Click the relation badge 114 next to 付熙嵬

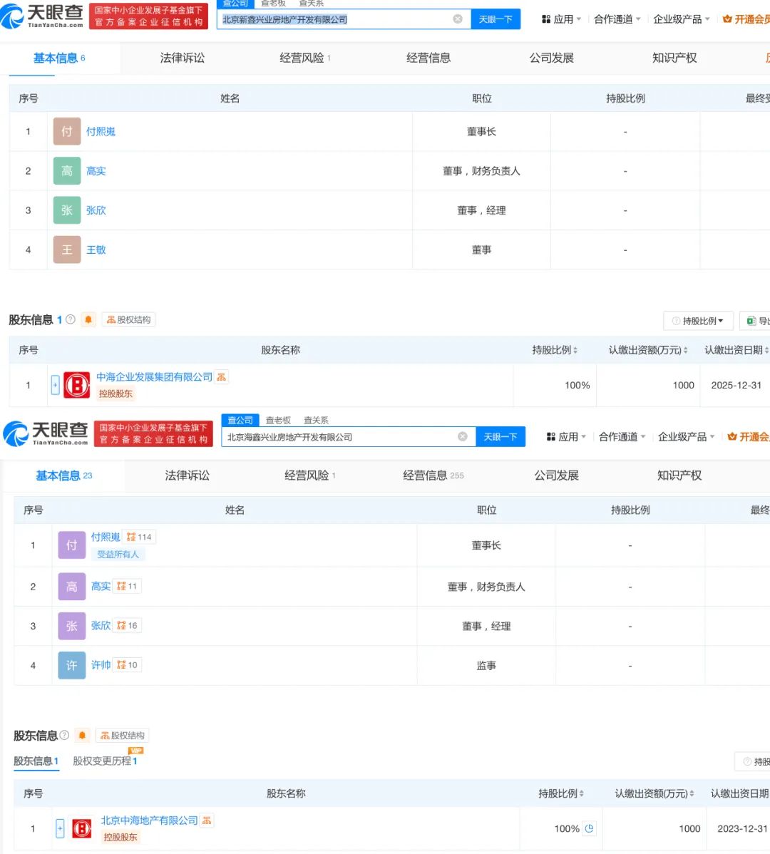coord(139,537)
